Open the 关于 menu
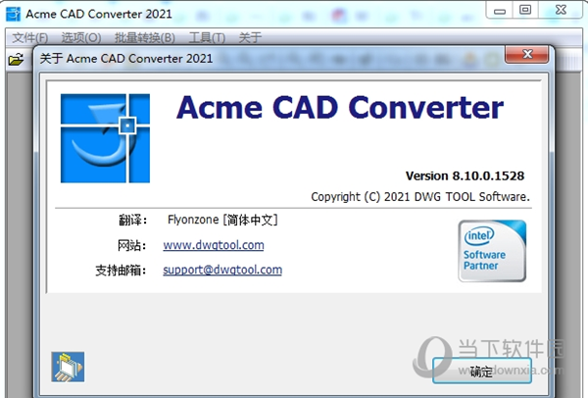The width and height of the screenshot is (588, 398). [250, 38]
